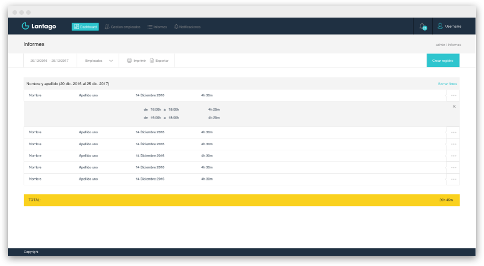Open Notificaciones in the navigation bar
The width and height of the screenshot is (484, 266).
tap(187, 27)
